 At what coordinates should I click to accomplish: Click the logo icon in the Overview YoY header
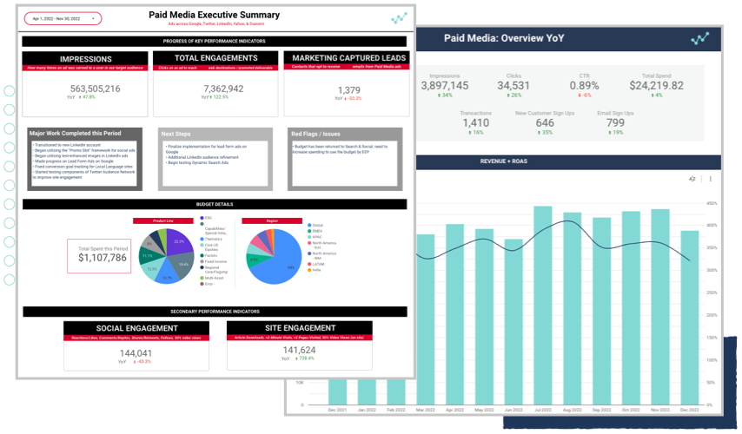pyautogui.click(x=700, y=38)
